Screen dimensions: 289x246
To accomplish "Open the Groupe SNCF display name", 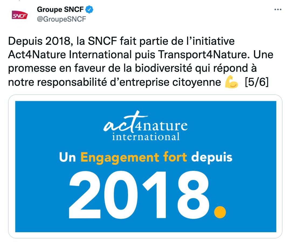I will coord(60,10).
